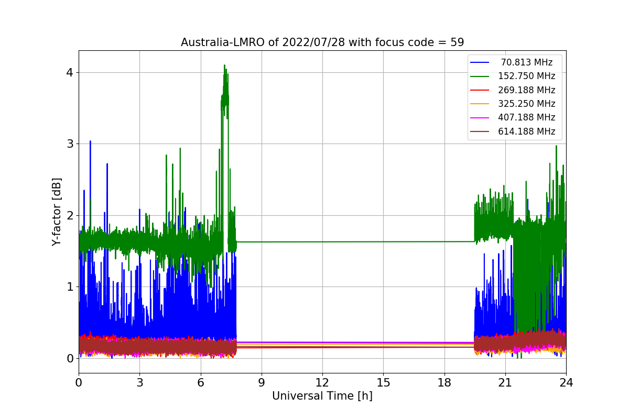Click the magenta legend line swatch
This screenshot has height=419, width=629.
(x=480, y=118)
